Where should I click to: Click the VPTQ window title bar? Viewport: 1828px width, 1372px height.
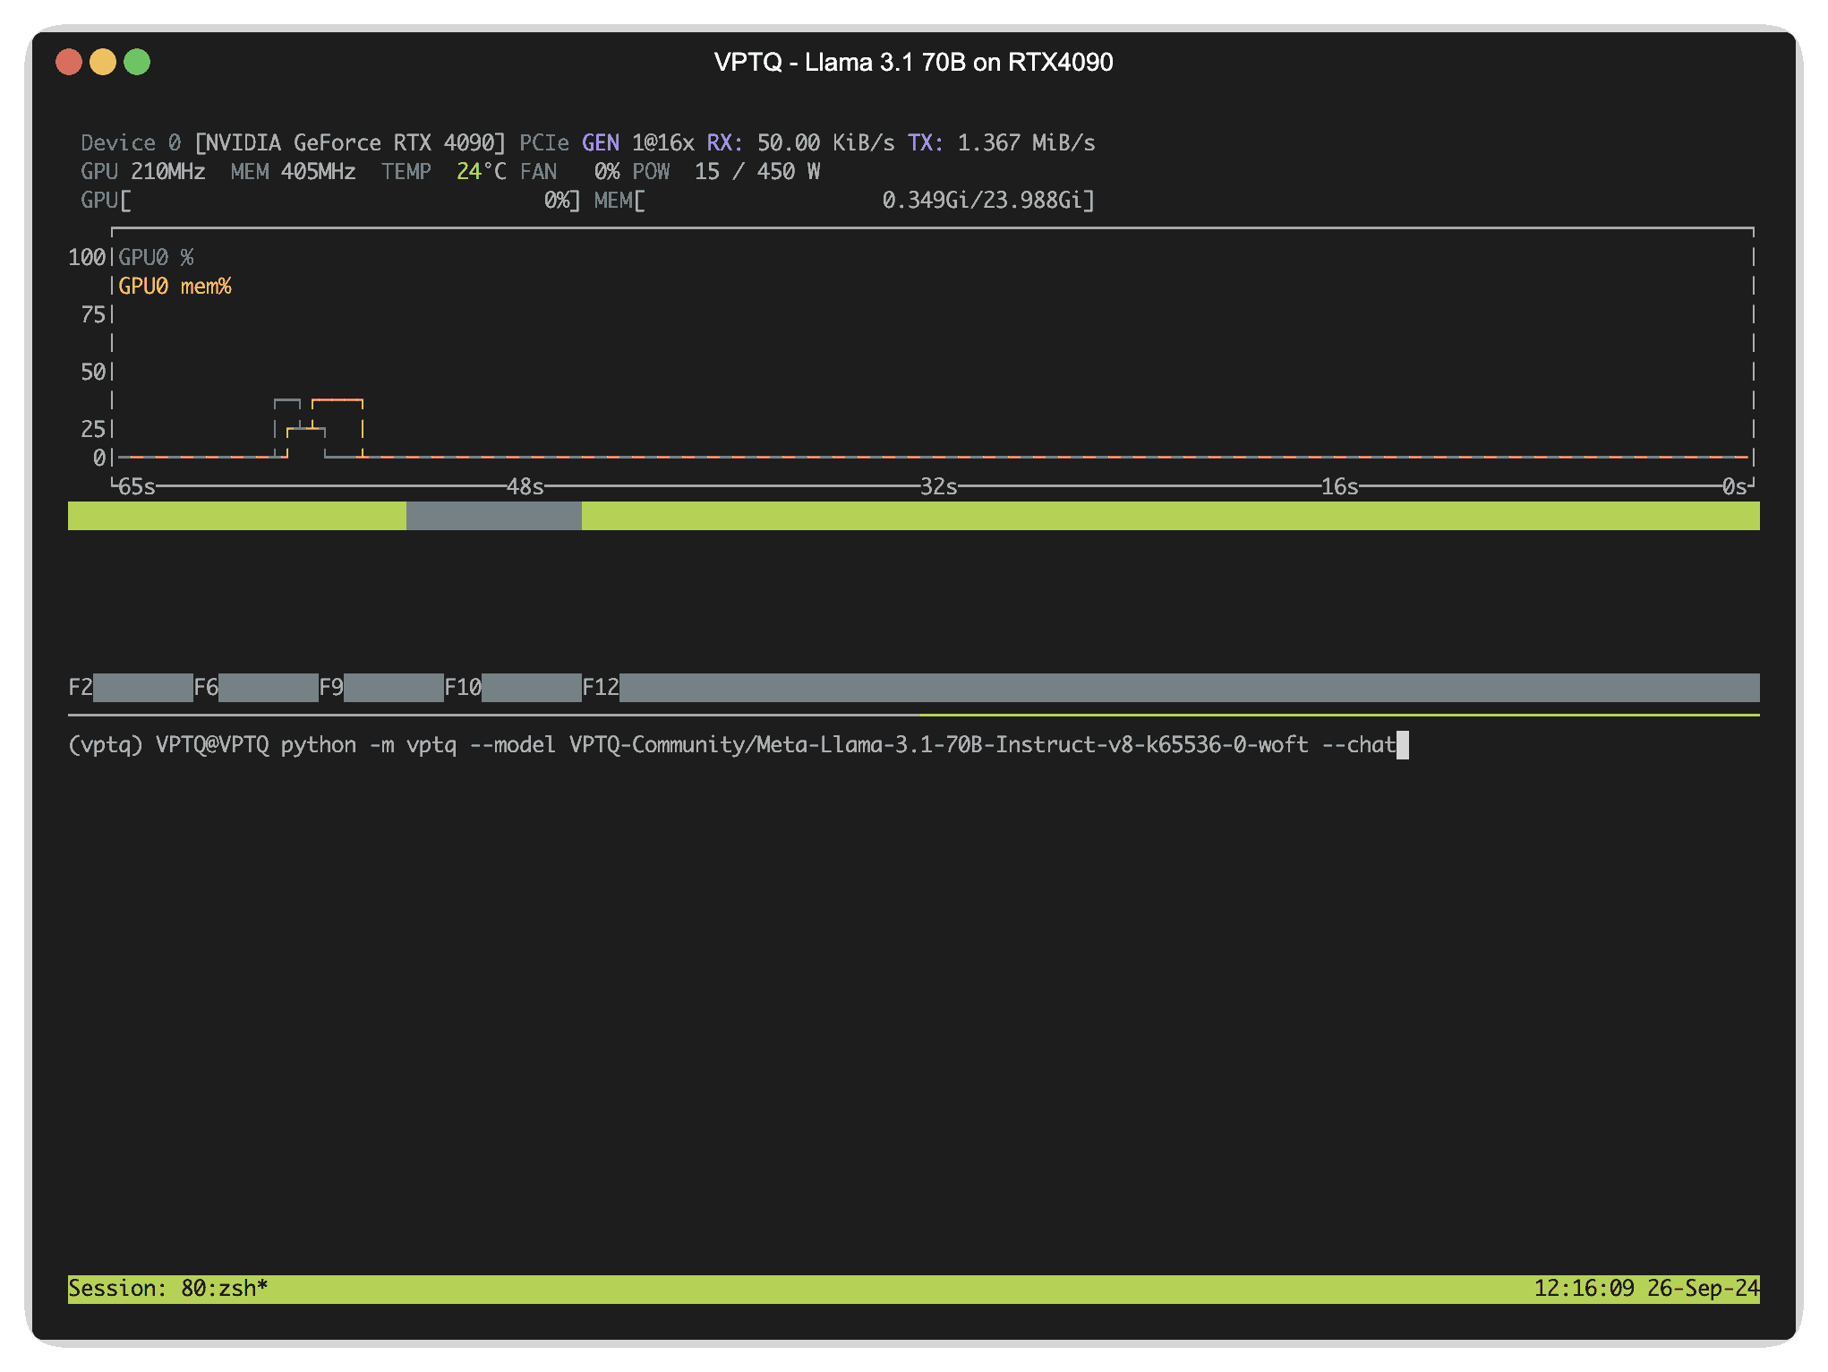[914, 62]
